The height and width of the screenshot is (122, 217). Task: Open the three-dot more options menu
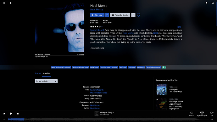tap(133, 15)
